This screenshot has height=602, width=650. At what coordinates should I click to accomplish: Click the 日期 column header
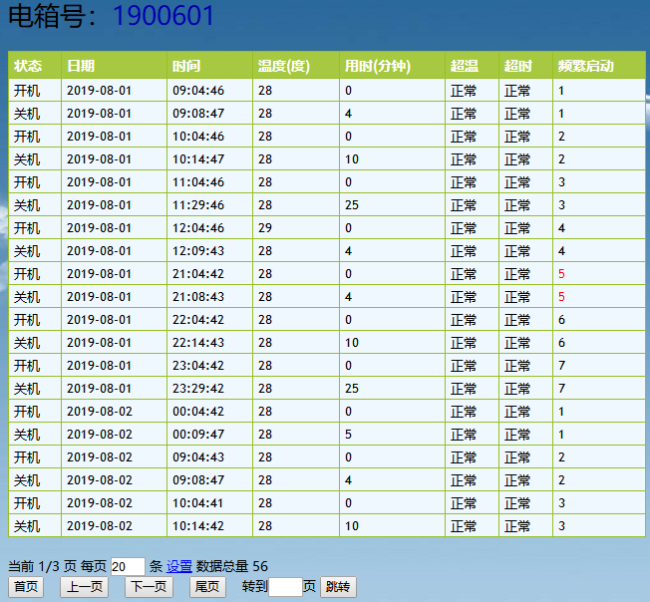(x=82, y=67)
